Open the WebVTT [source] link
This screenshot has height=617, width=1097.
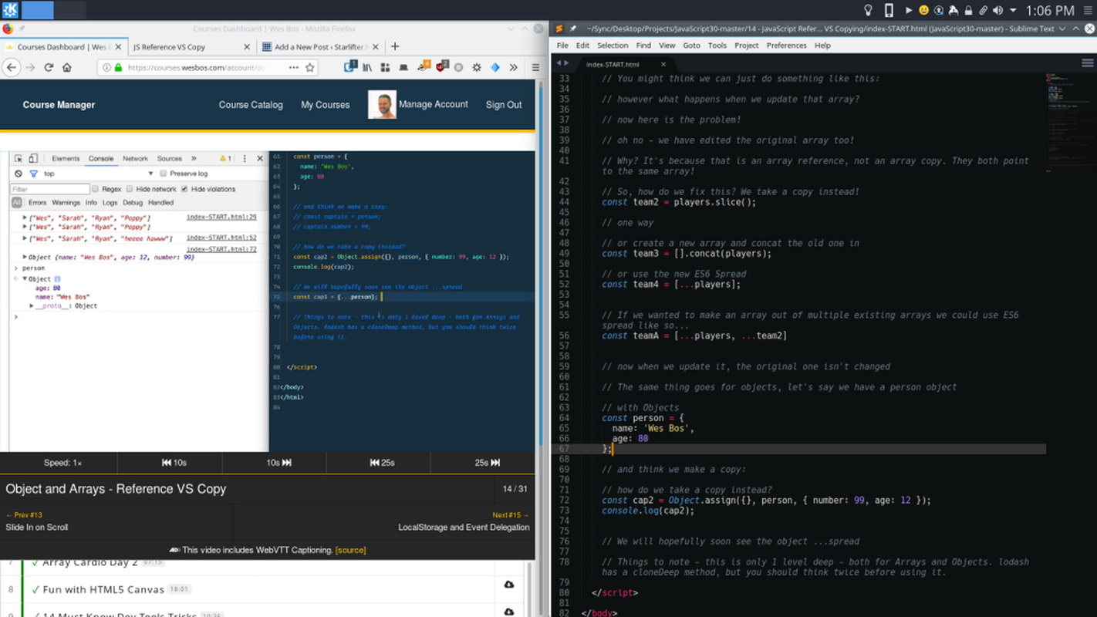(x=350, y=550)
